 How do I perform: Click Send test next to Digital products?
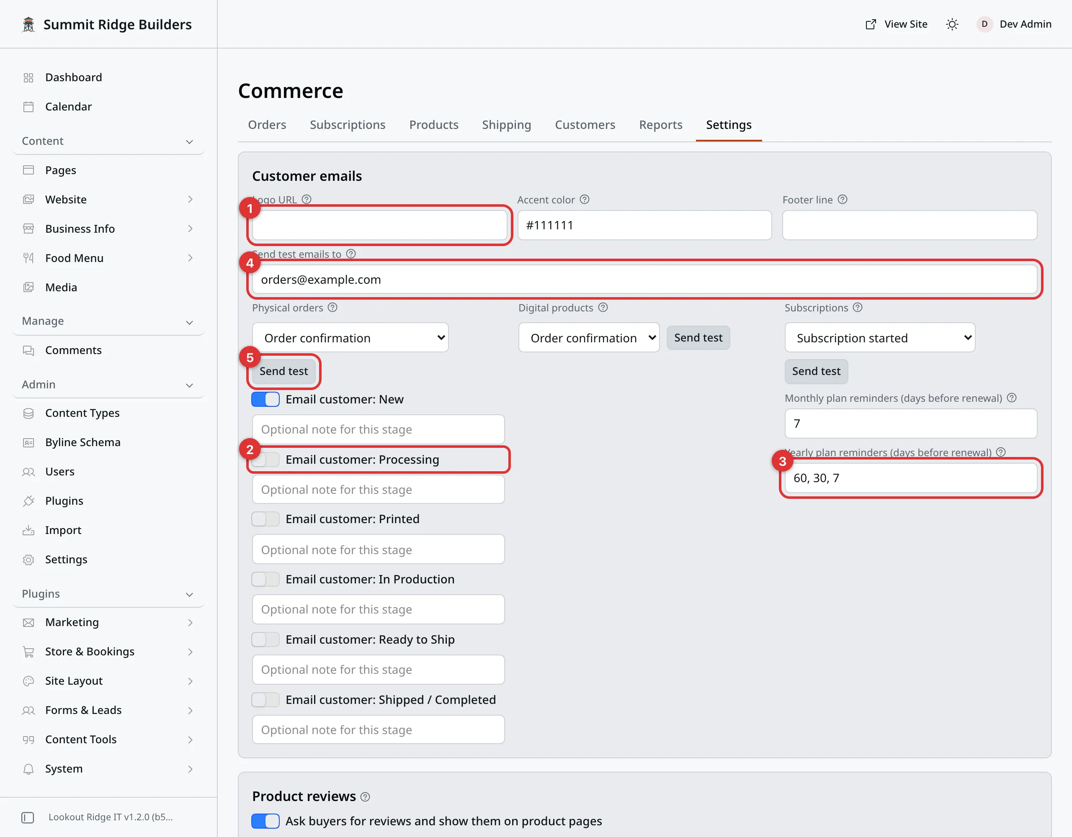point(698,338)
